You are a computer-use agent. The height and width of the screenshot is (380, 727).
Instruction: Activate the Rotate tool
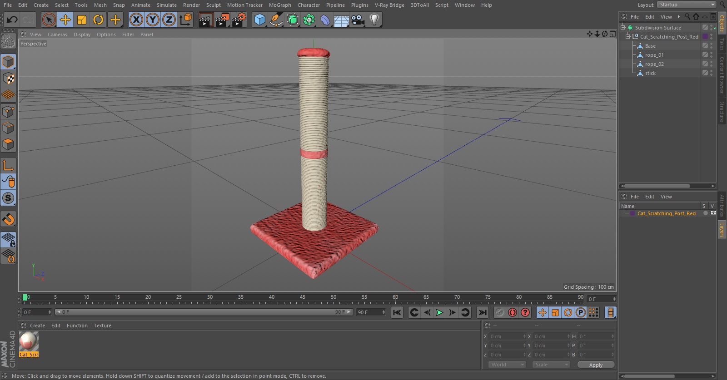pos(98,20)
